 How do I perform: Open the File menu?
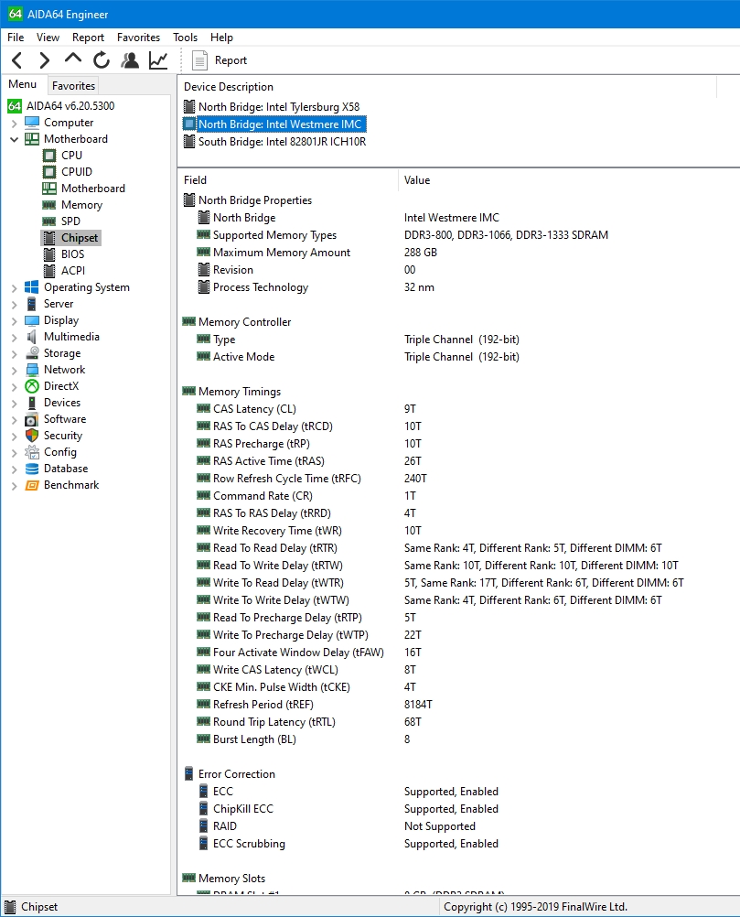tap(16, 38)
